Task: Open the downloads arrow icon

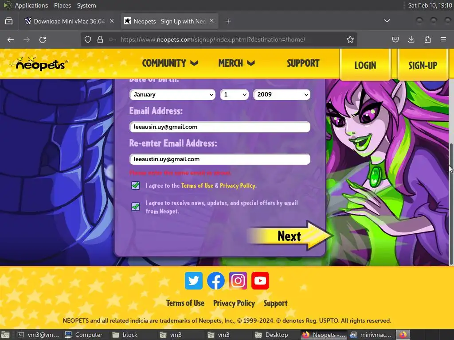Action: tap(411, 39)
